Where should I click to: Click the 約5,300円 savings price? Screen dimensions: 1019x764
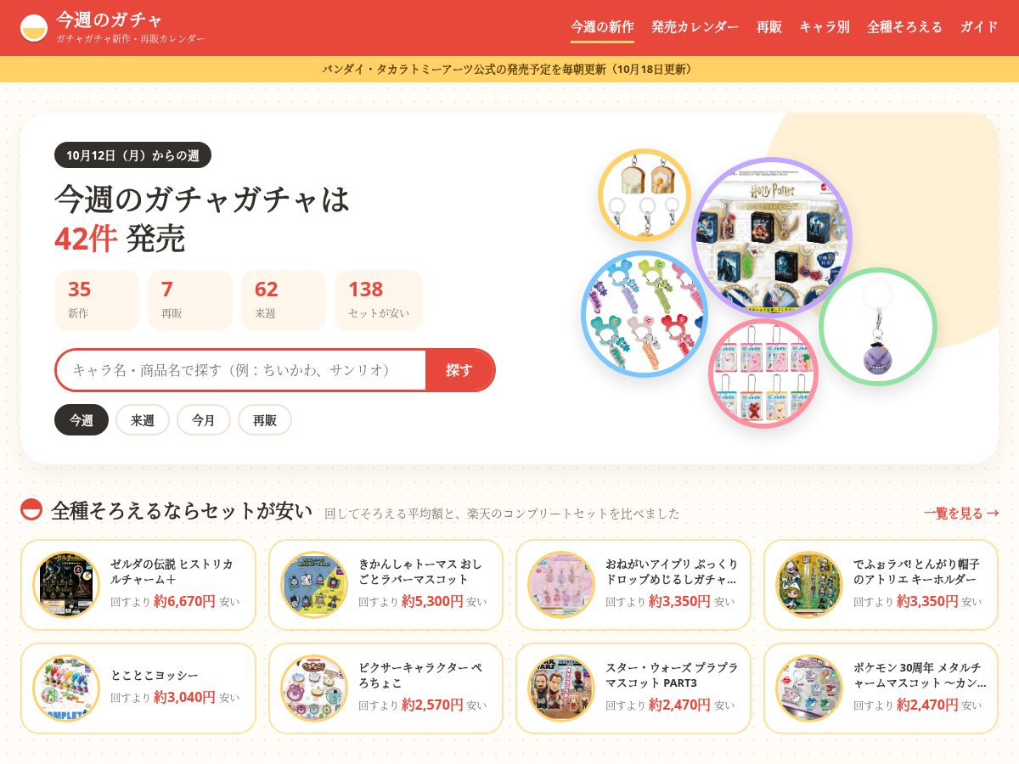[x=432, y=601]
